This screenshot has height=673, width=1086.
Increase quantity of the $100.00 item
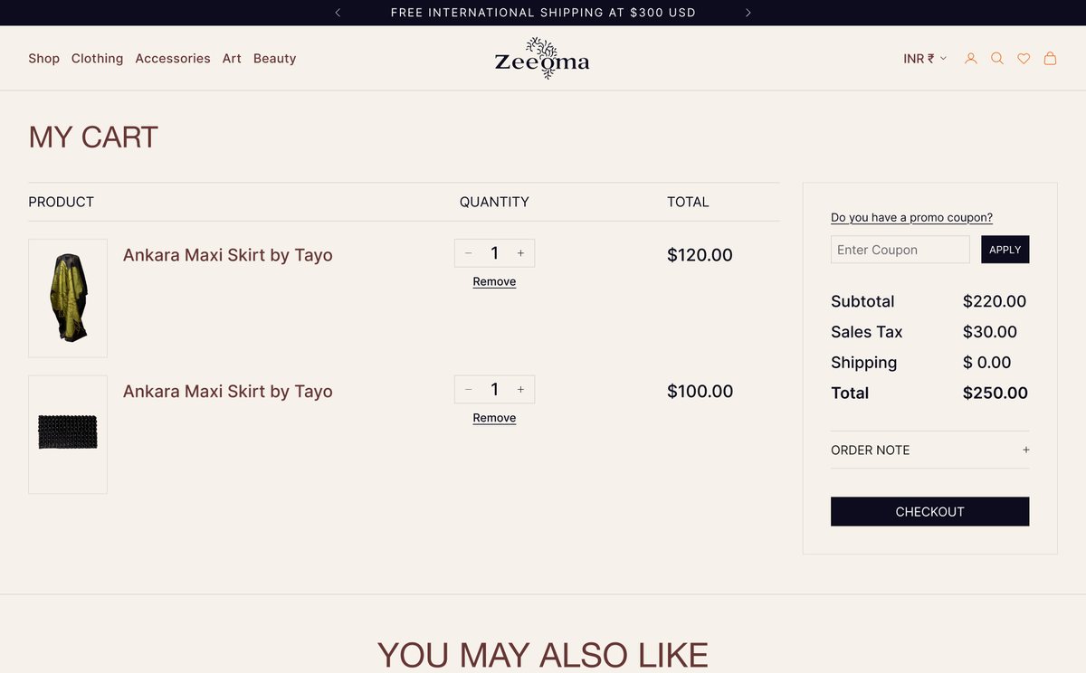point(520,390)
